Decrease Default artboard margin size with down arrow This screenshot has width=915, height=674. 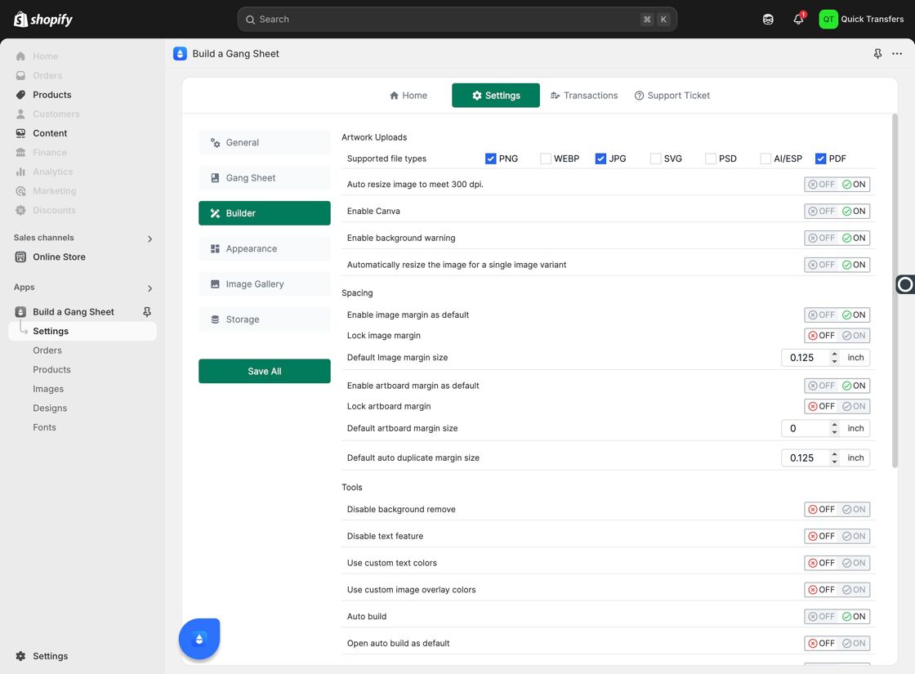(834, 432)
